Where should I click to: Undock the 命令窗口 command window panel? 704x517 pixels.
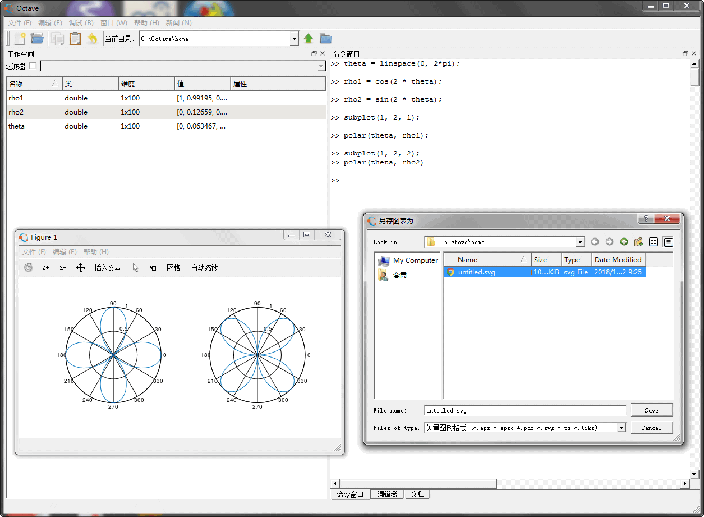click(685, 53)
